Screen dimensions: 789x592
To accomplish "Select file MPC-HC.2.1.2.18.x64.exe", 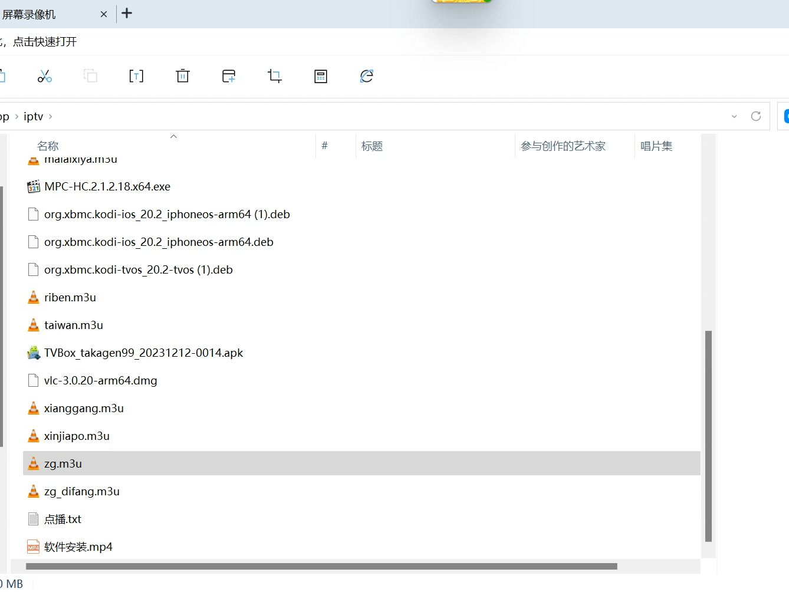I will [107, 186].
